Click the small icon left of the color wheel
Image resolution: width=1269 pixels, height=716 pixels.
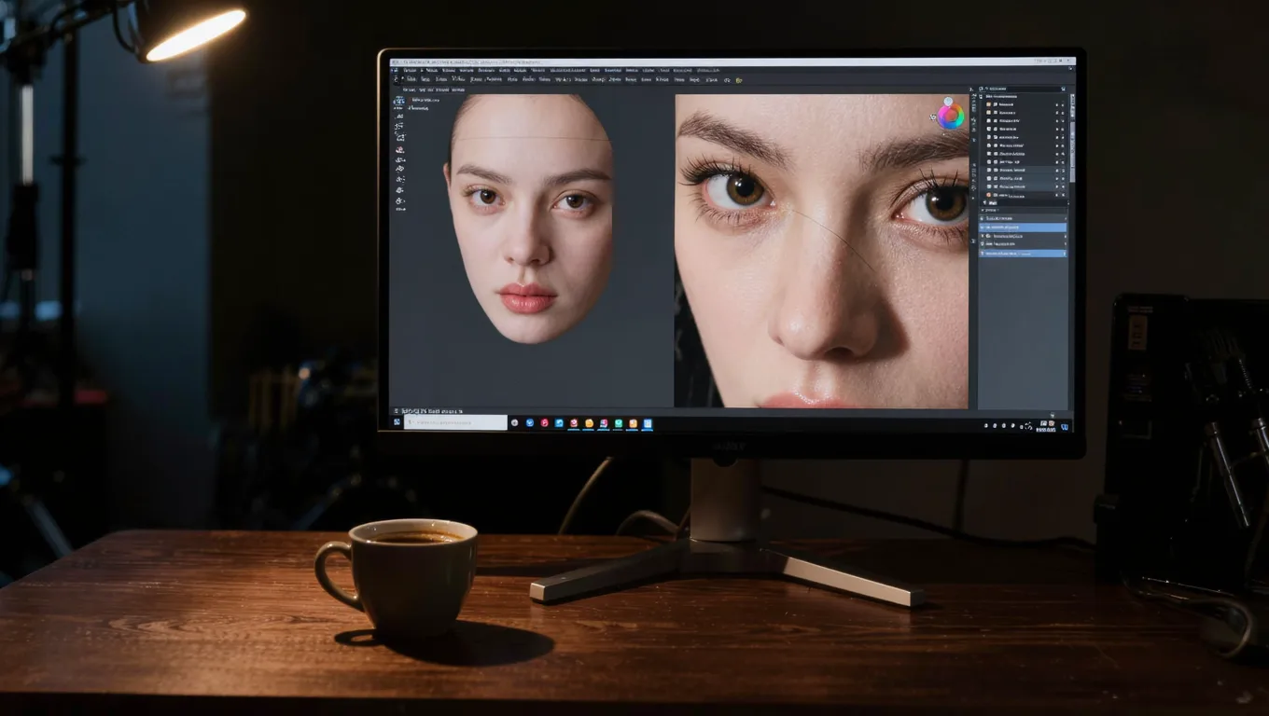[933, 117]
